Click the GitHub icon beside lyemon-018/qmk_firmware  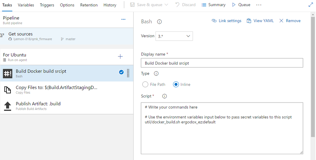[x=10, y=39]
